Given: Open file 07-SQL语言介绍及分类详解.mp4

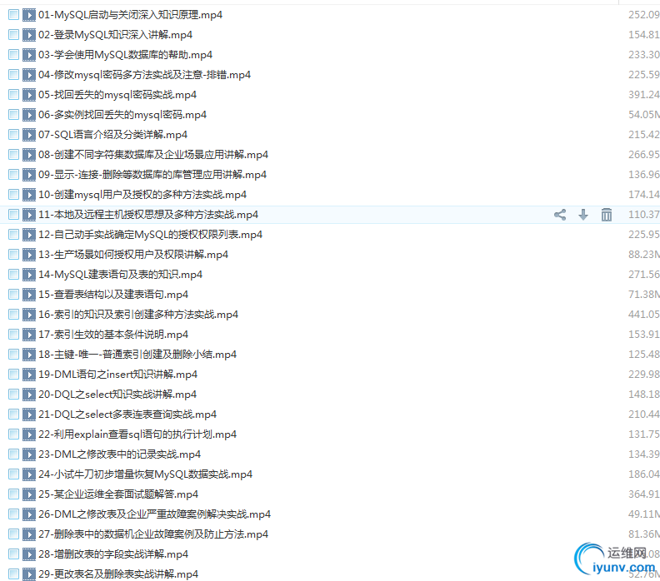Looking at the screenshot, I should 112,135.
